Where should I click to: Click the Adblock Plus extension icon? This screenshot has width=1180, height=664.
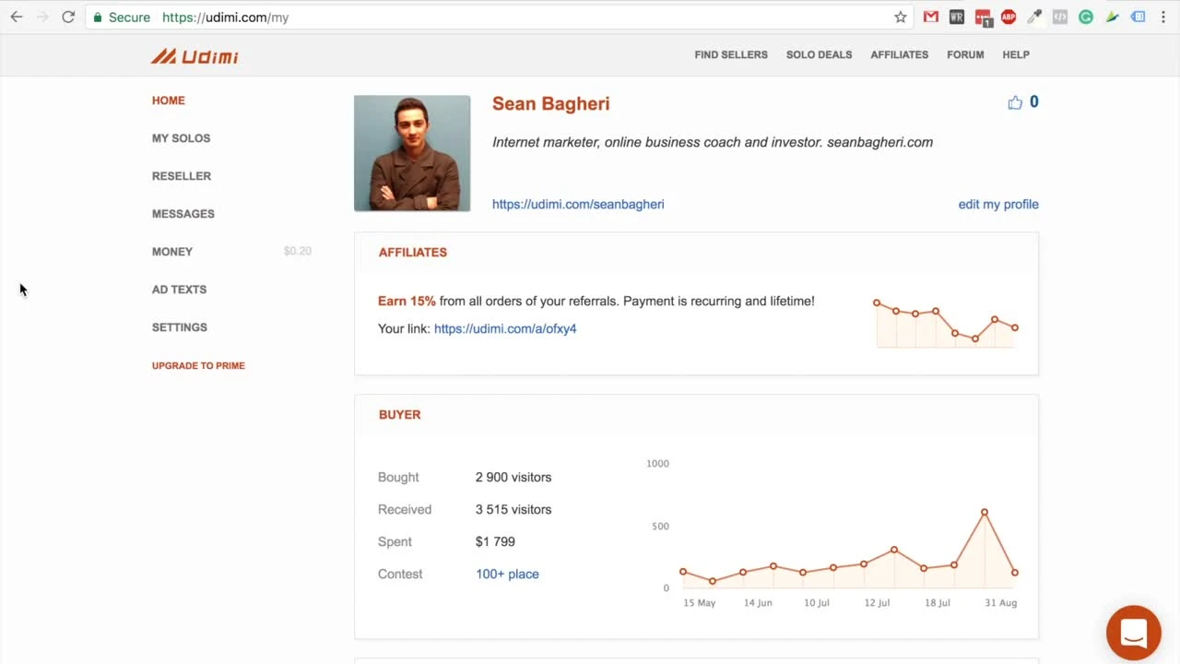tap(1009, 17)
